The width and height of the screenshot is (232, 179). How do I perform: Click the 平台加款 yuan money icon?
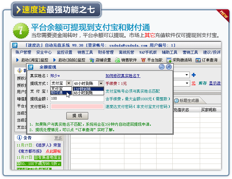[143, 60]
